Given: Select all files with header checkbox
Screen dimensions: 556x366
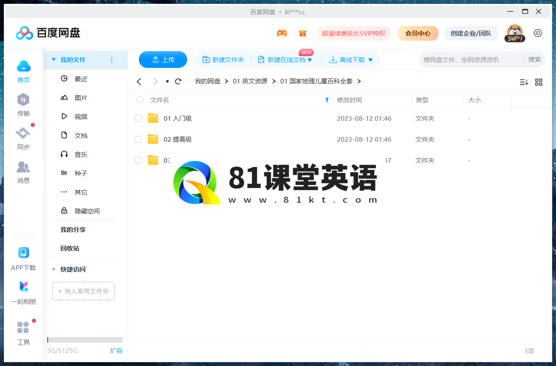Looking at the screenshot, I should tap(140, 100).
